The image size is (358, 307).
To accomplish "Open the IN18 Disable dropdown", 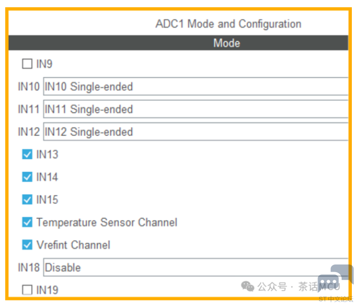I will point(195,268).
